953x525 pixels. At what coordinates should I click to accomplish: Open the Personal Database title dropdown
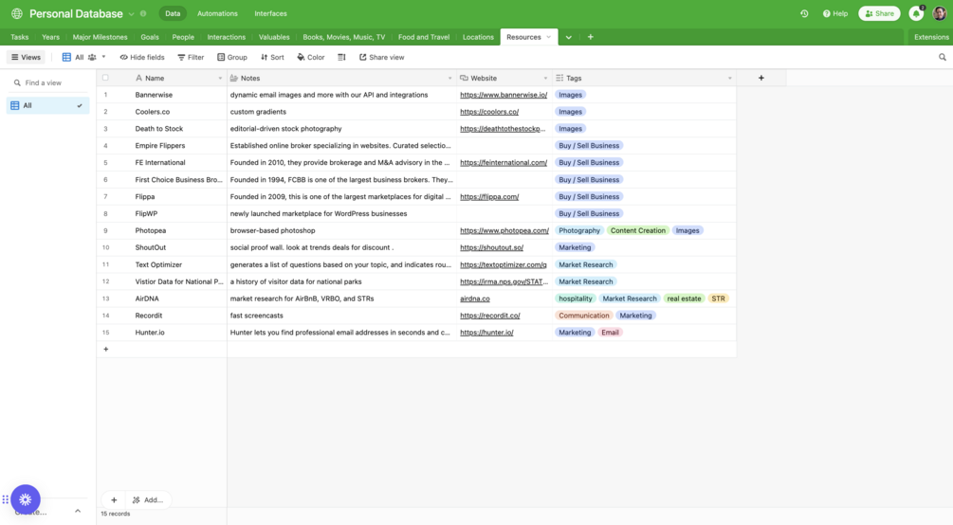pos(131,14)
